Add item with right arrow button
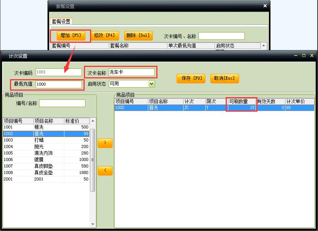318x231 pixels. (105, 143)
